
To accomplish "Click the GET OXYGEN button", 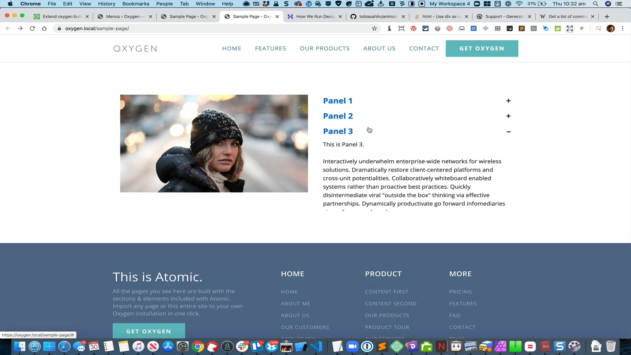I will (481, 48).
